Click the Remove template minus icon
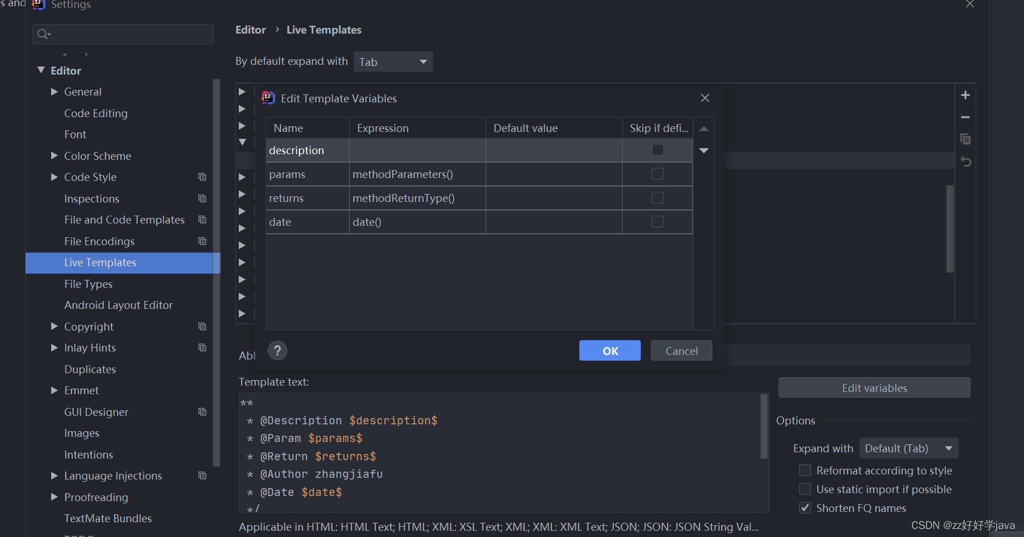This screenshot has height=537, width=1024. pyautogui.click(x=965, y=117)
